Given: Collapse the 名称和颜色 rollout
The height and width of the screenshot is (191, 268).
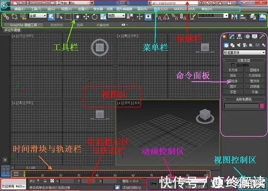Looking at the screenshot, I should (244, 99).
